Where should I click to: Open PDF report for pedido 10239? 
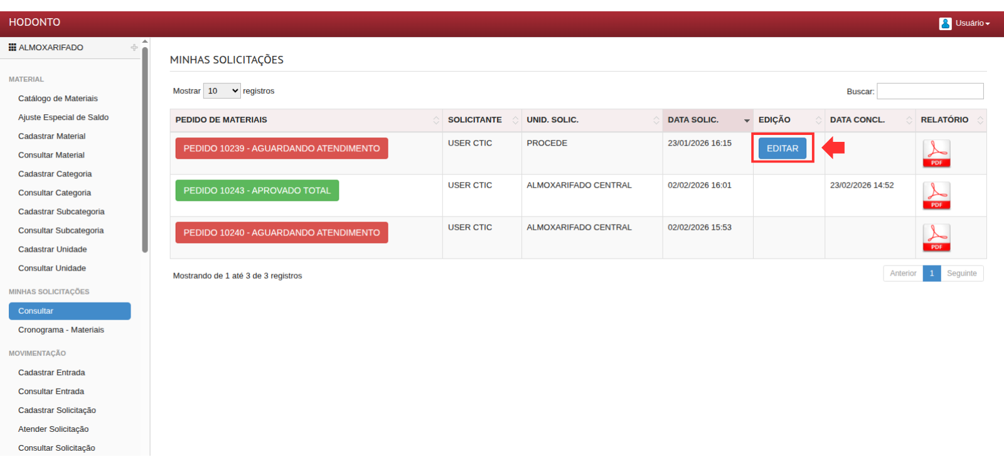(936, 153)
